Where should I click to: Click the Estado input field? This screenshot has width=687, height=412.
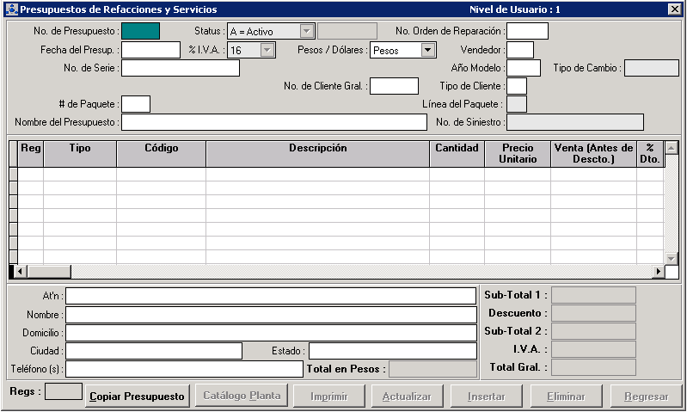coord(392,351)
